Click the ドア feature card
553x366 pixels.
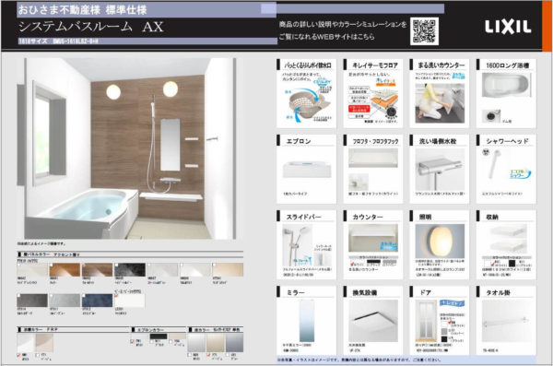[x=440, y=320]
